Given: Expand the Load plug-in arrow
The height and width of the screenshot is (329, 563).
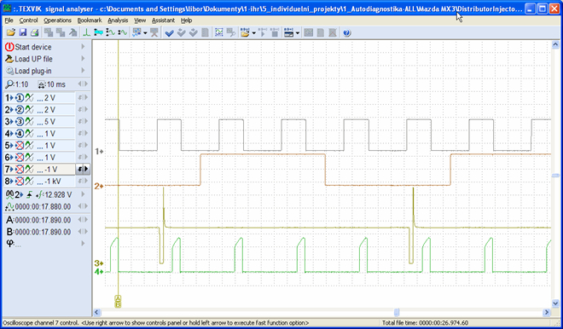Looking at the screenshot, I should click(83, 71).
